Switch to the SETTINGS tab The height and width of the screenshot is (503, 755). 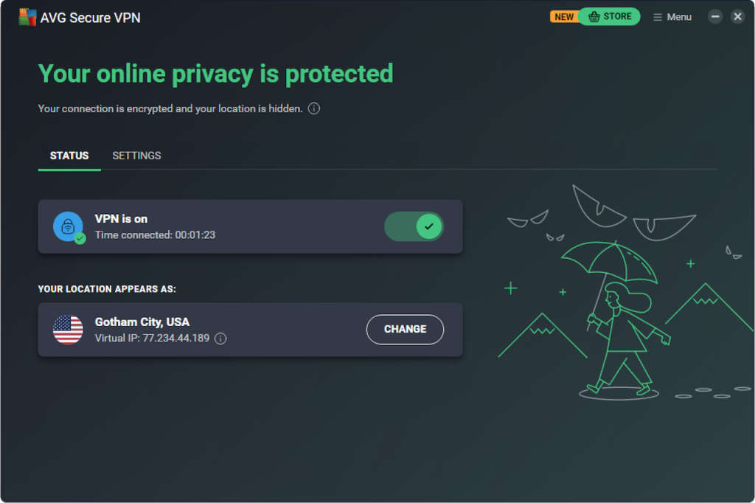[x=136, y=156]
